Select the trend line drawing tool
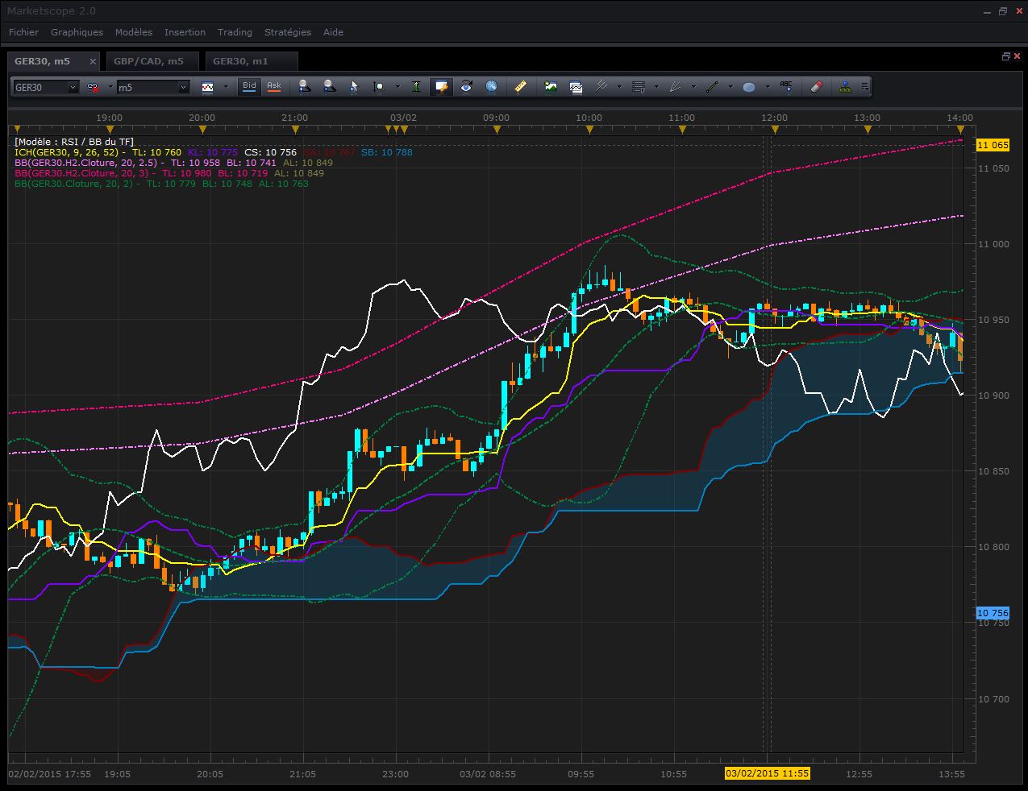 coord(712,86)
